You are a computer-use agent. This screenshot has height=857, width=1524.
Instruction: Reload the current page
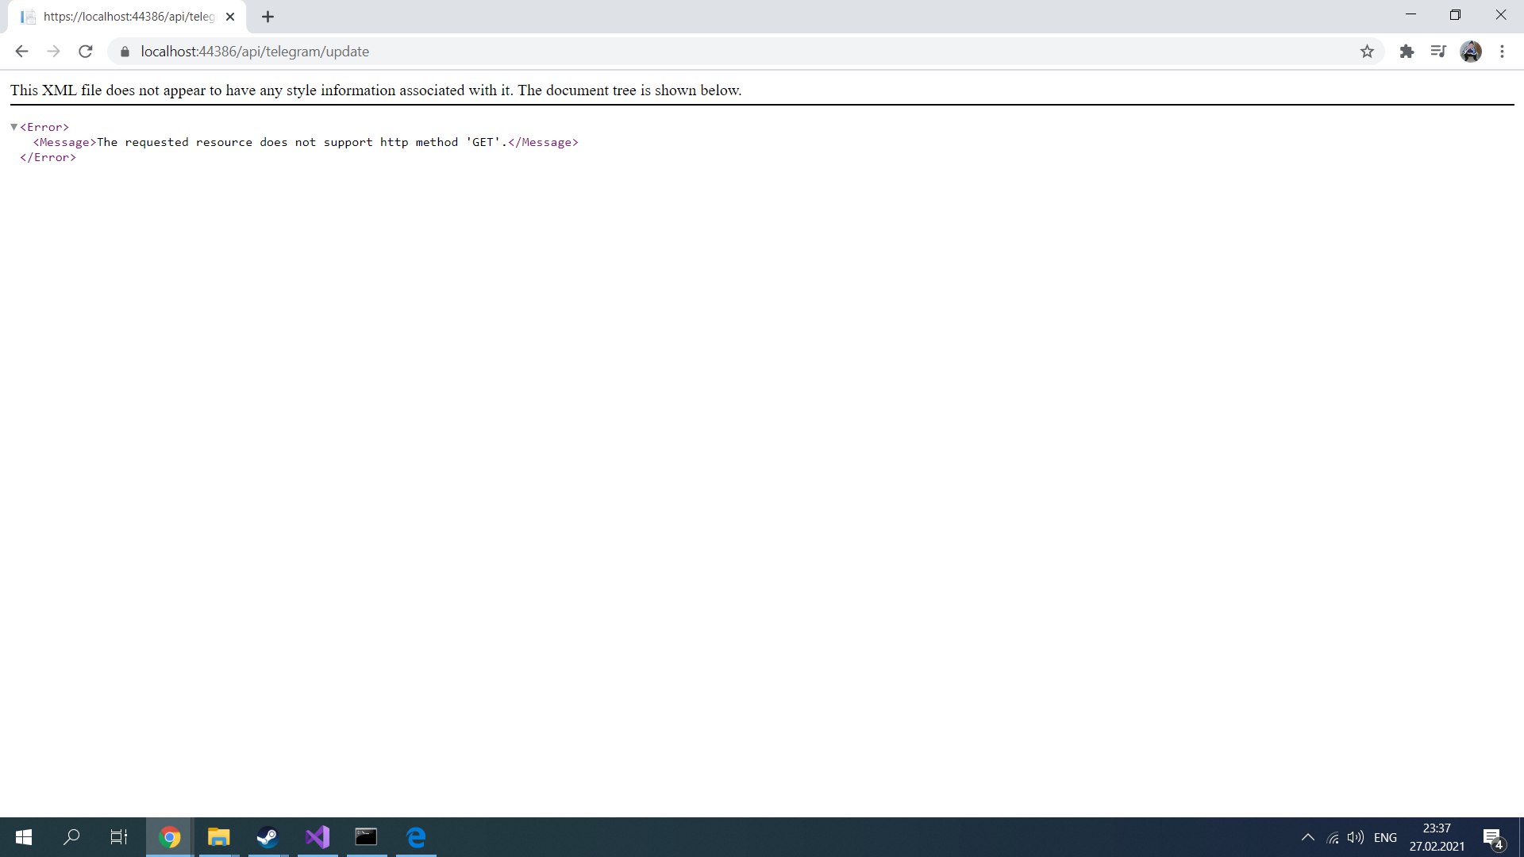[86, 52]
